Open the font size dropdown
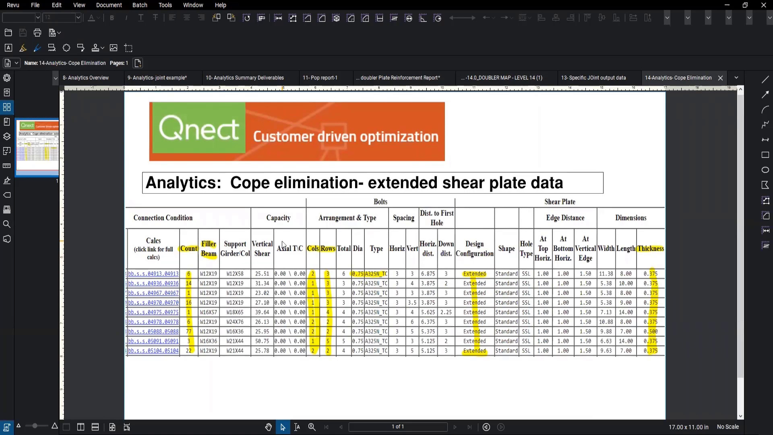Image resolution: width=773 pixels, height=435 pixels. (78, 18)
